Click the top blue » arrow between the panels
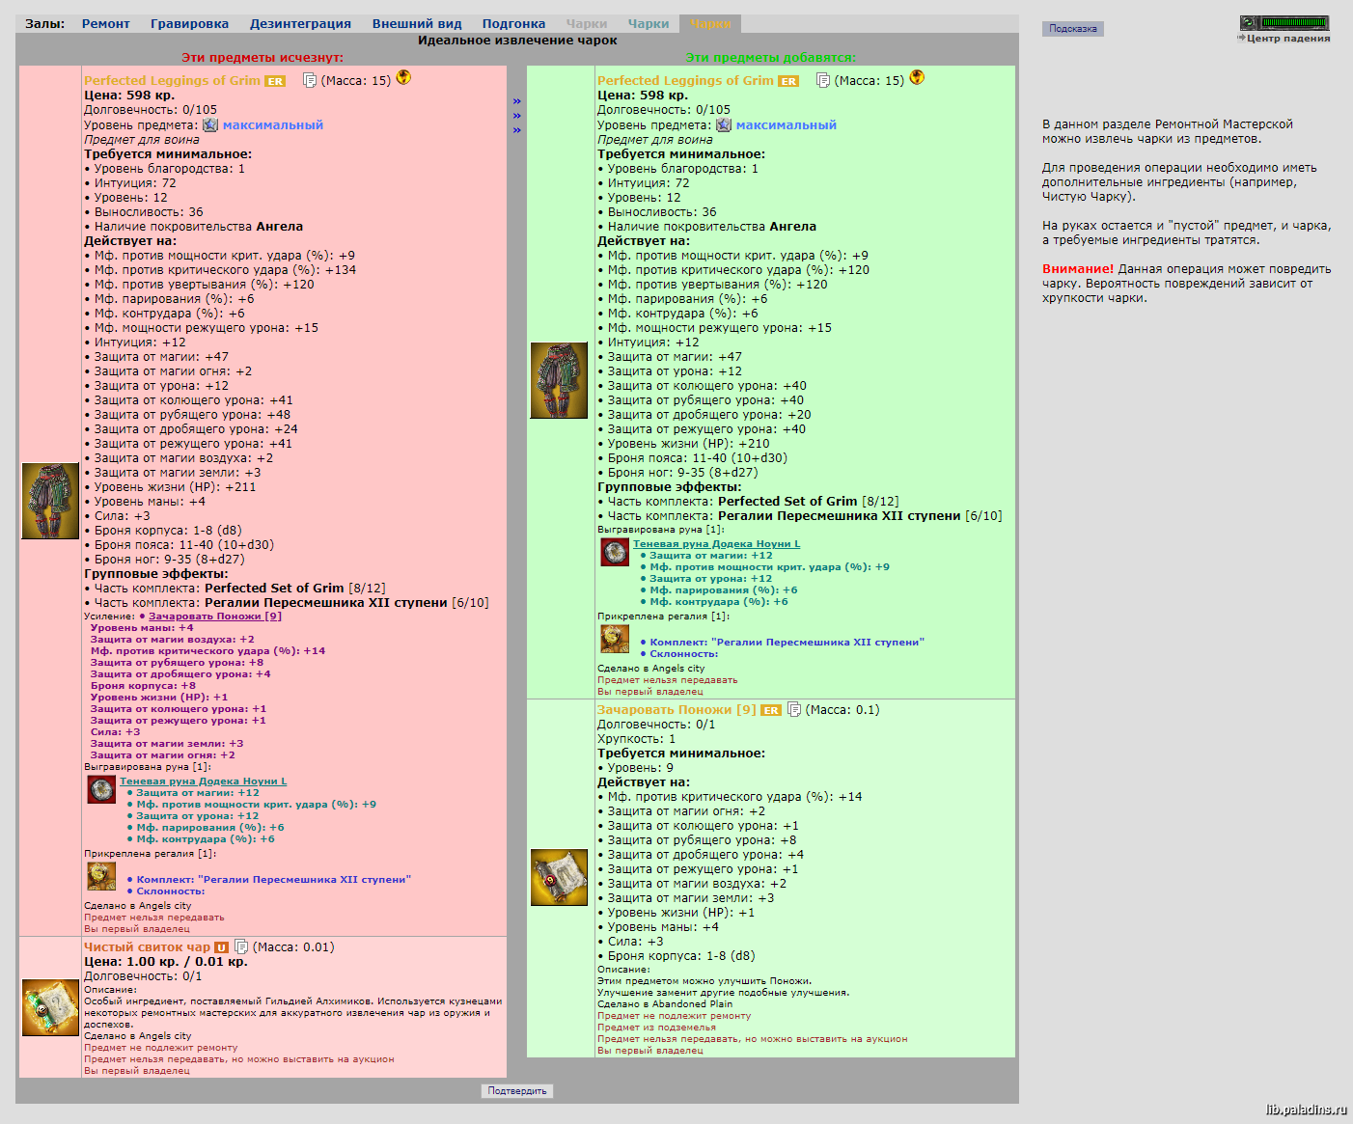Viewport: 1353px width, 1124px height. pos(517,101)
